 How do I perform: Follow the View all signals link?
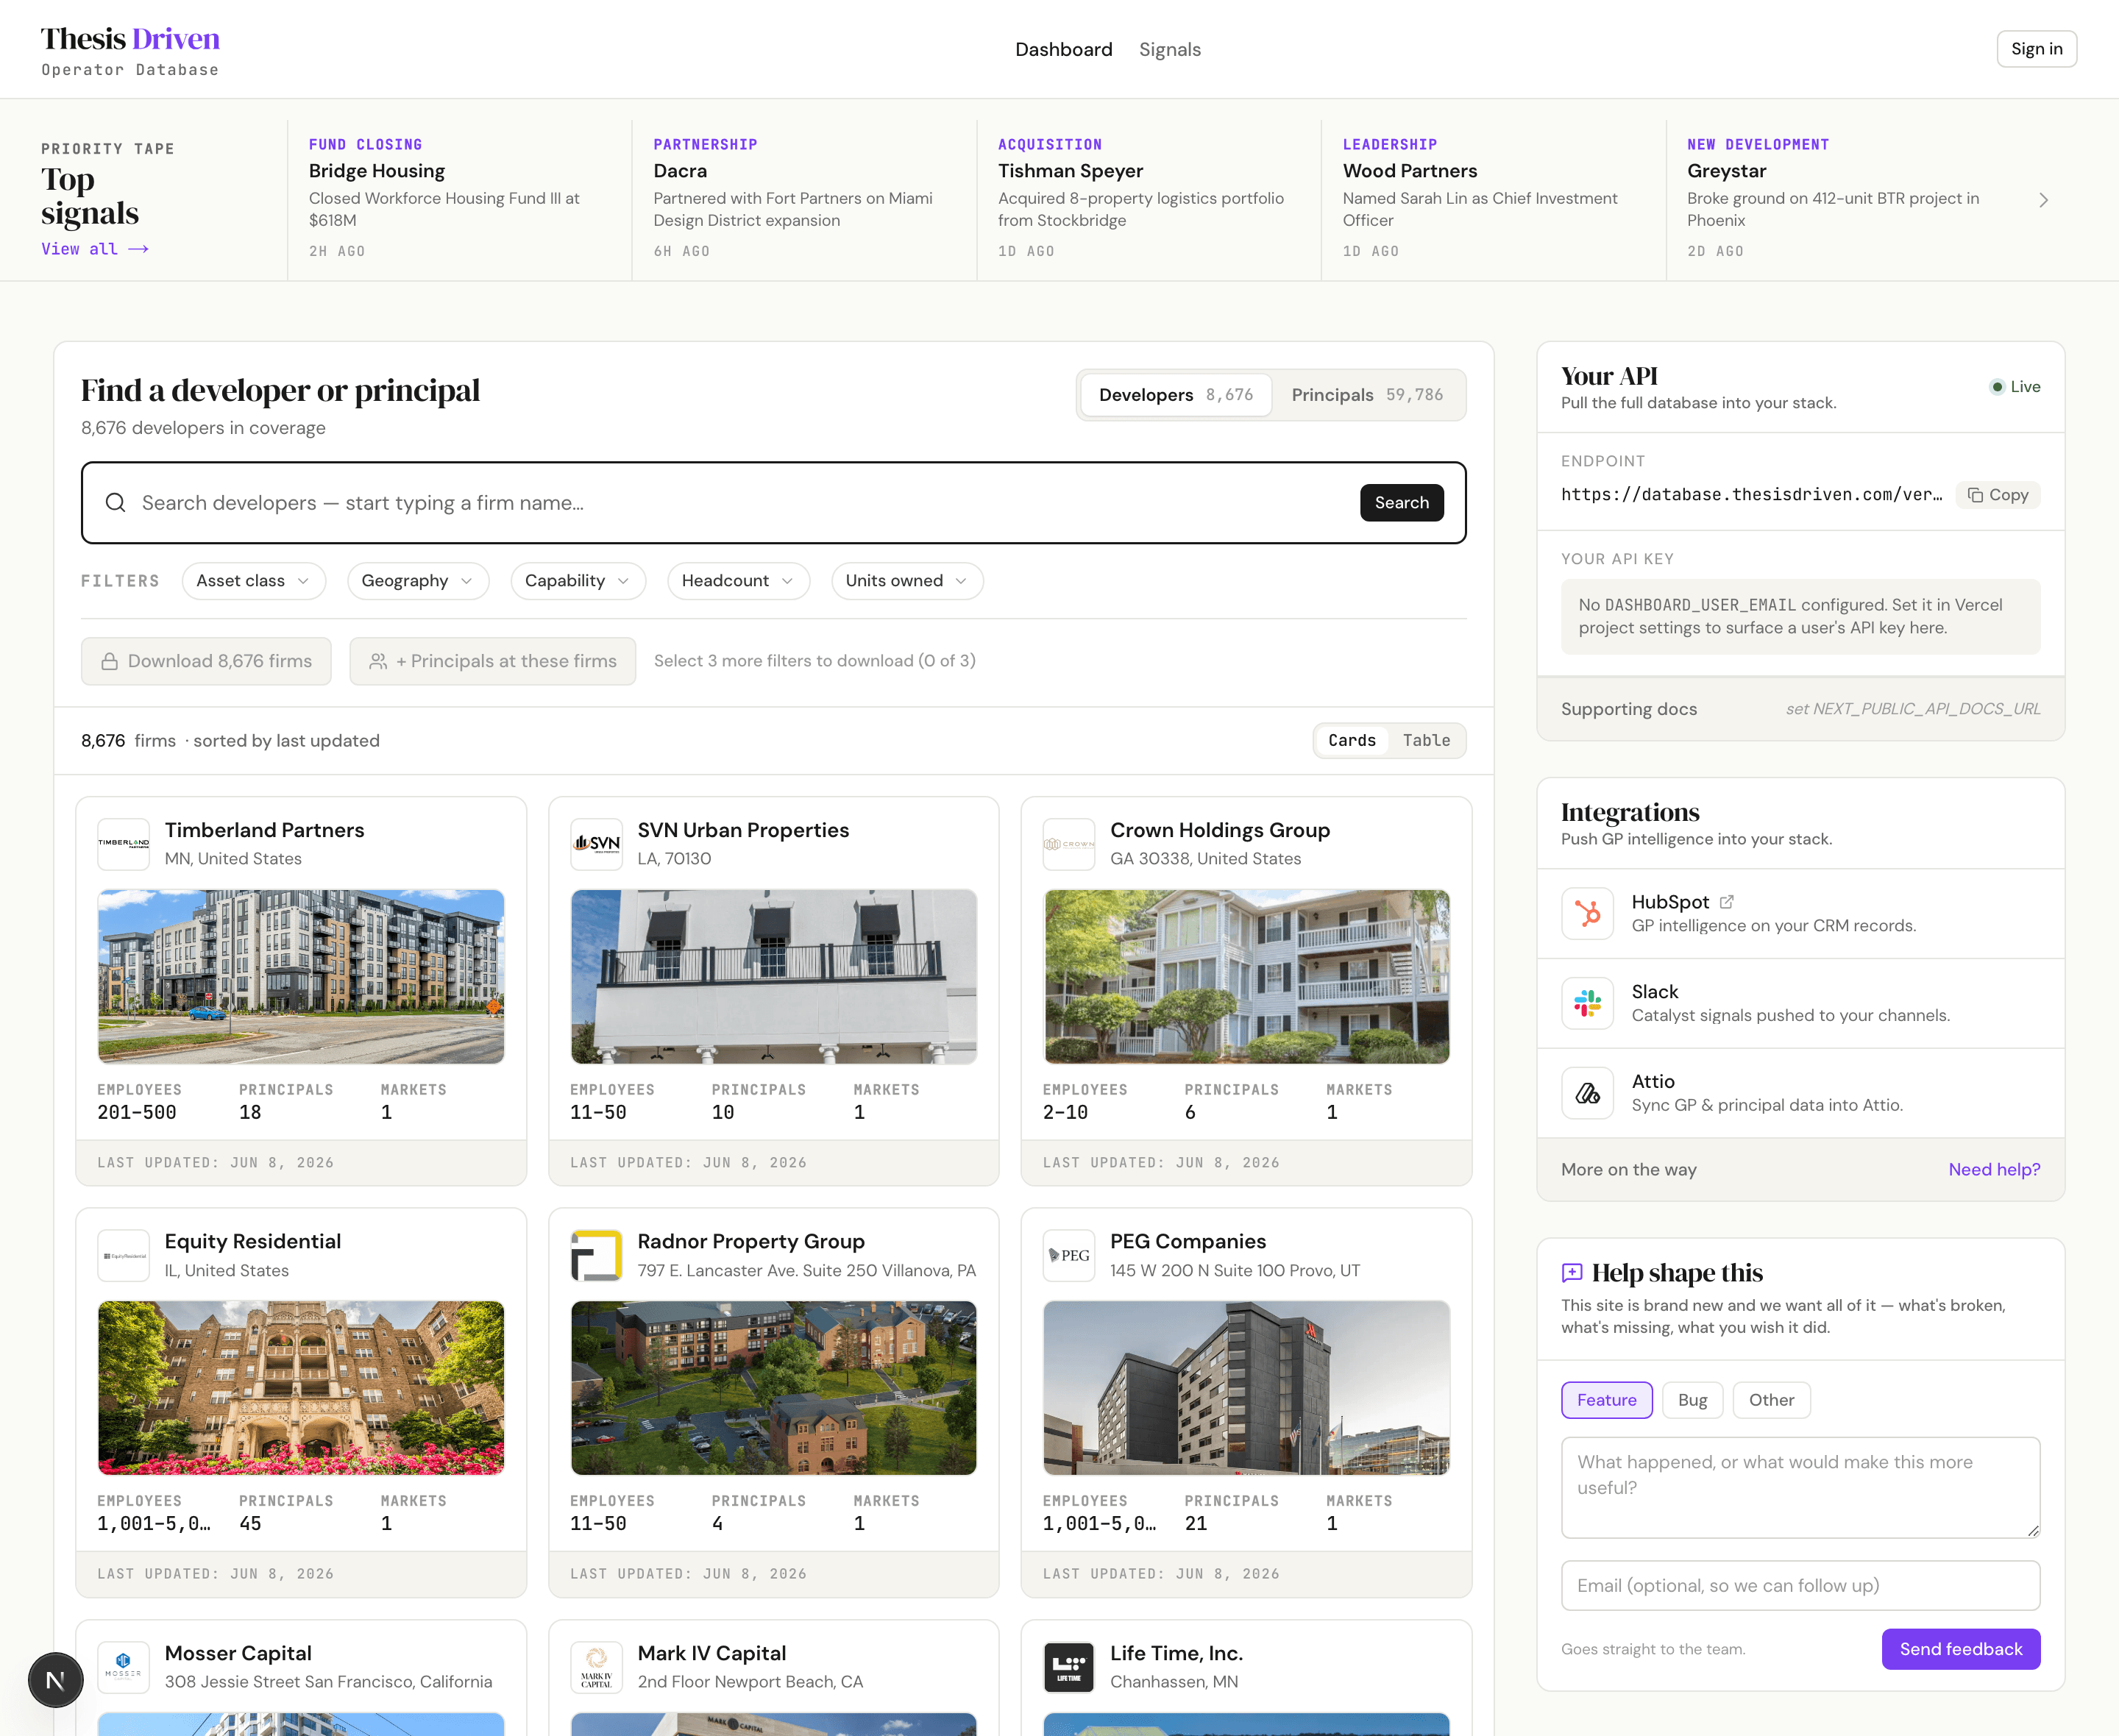click(x=95, y=249)
